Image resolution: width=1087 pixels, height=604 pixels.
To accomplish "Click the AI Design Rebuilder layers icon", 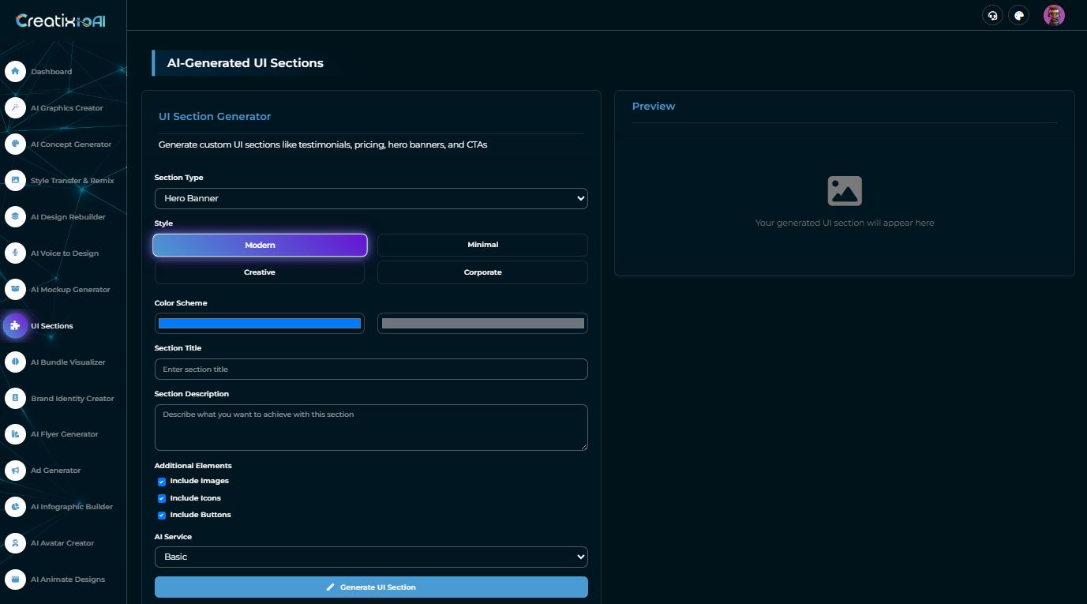I will pyautogui.click(x=15, y=216).
